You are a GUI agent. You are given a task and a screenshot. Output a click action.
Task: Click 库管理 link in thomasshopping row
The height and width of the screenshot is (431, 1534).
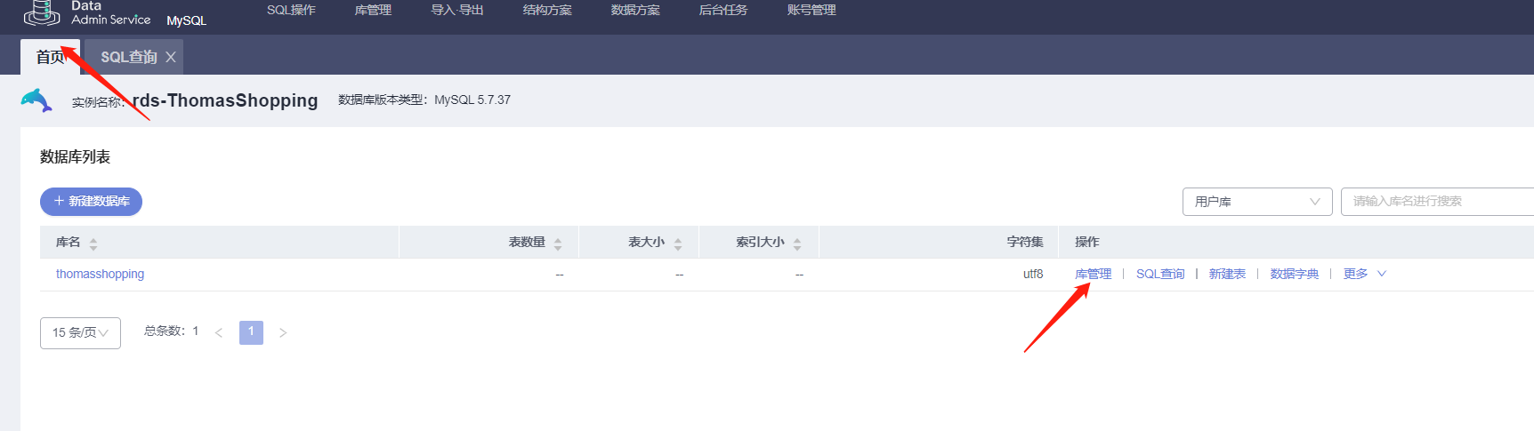pos(1093,274)
